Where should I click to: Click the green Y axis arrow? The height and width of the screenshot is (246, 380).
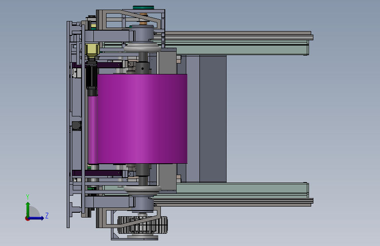click(x=28, y=210)
